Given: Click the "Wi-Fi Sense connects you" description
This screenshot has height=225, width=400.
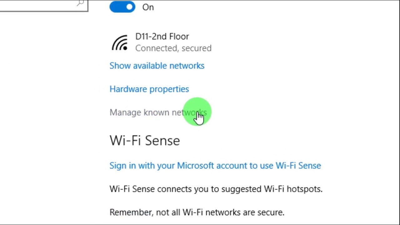Looking at the screenshot, I should tap(216, 189).
